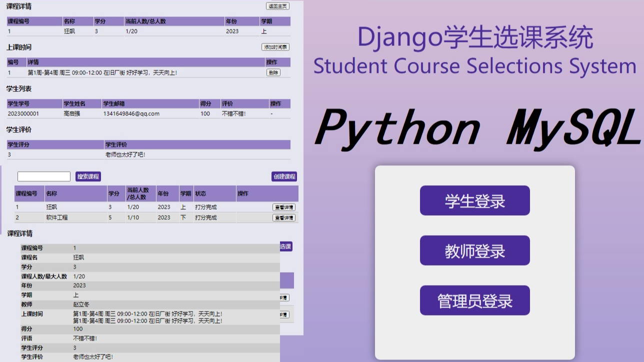Click the 学生学号 column header
The image size is (644, 362).
click(18, 104)
